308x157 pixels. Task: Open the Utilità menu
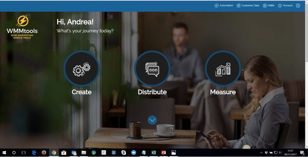coord(269,5)
